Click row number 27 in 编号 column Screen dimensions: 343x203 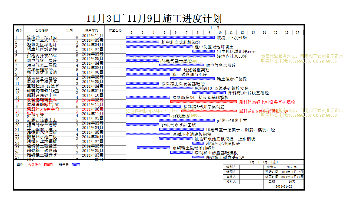18,157
